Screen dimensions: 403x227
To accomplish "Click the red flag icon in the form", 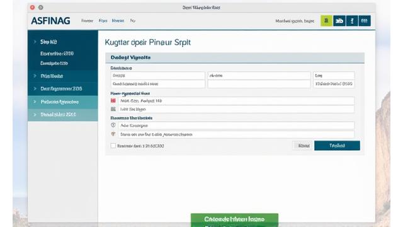I will pyautogui.click(x=113, y=101).
